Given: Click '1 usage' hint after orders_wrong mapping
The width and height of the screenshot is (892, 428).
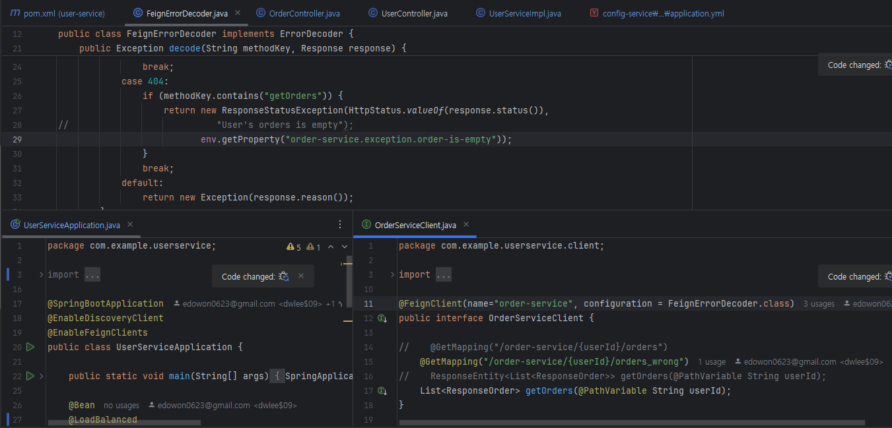Looking at the screenshot, I should (712, 362).
